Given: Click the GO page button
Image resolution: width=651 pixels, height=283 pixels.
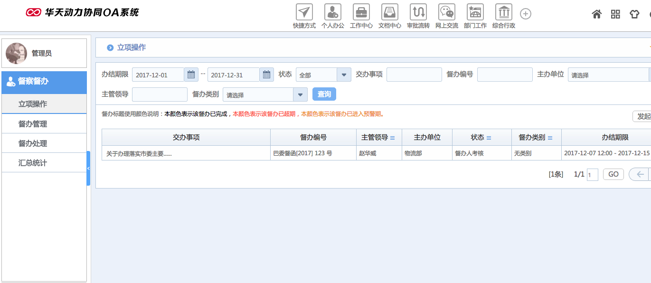Looking at the screenshot, I should (613, 174).
